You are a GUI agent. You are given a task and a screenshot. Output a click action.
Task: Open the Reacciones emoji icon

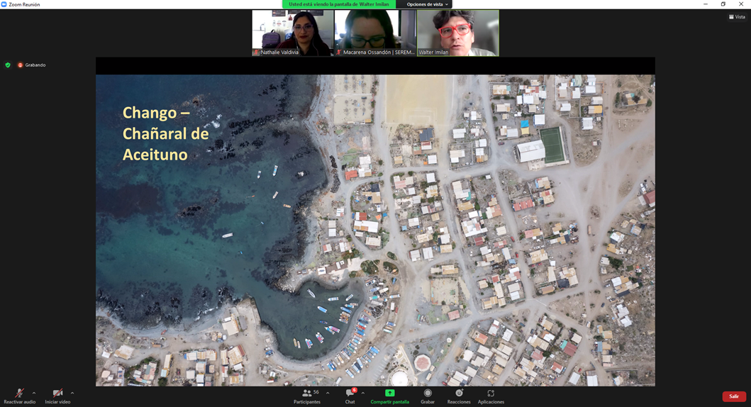point(459,394)
